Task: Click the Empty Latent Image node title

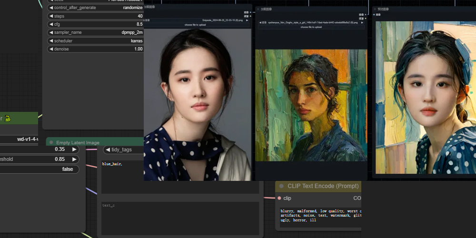Action: 78,143
